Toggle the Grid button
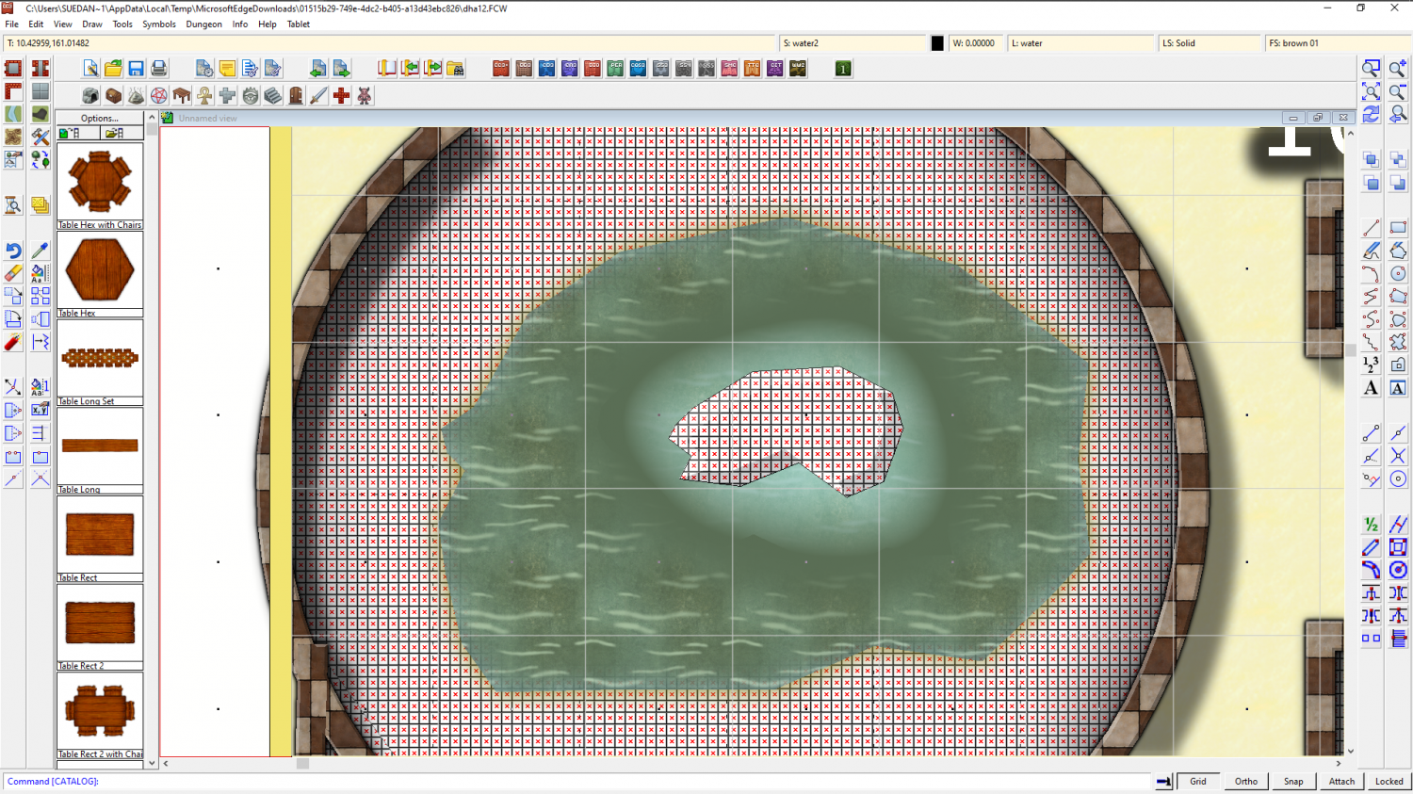1413x794 pixels. pos(1197,781)
